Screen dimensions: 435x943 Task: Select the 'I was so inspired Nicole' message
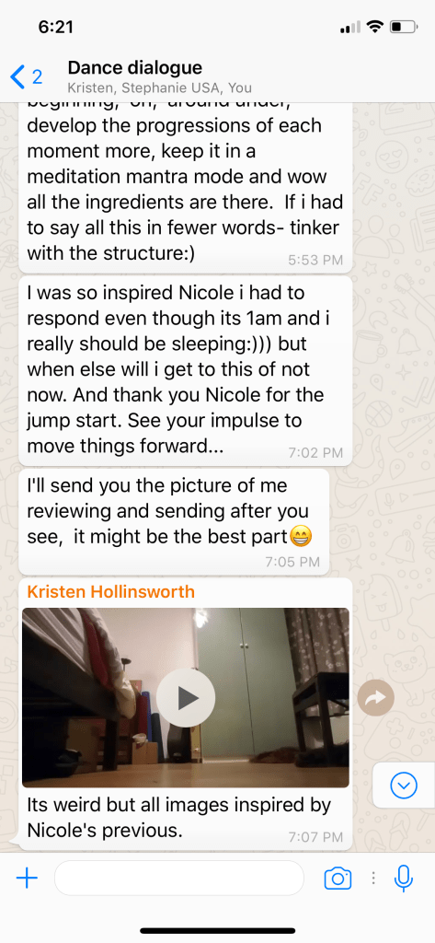pyautogui.click(x=185, y=370)
